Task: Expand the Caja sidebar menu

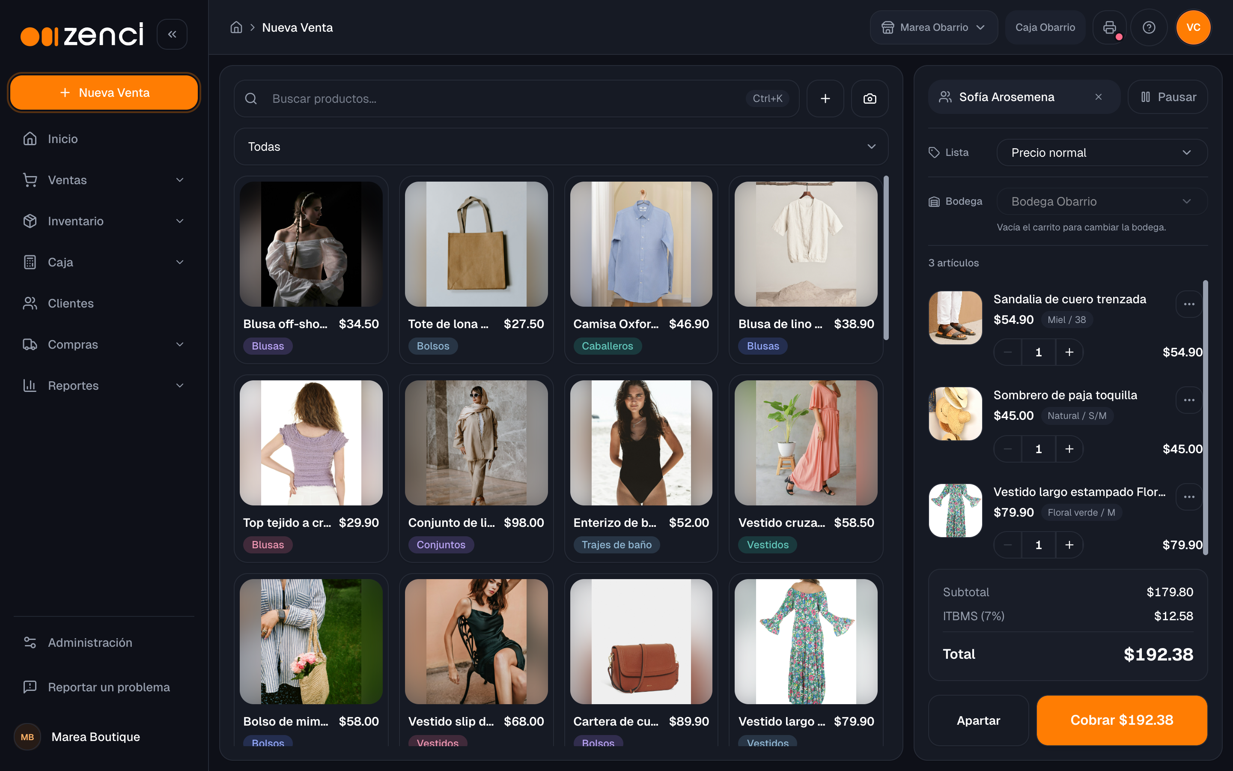Action: coord(104,262)
